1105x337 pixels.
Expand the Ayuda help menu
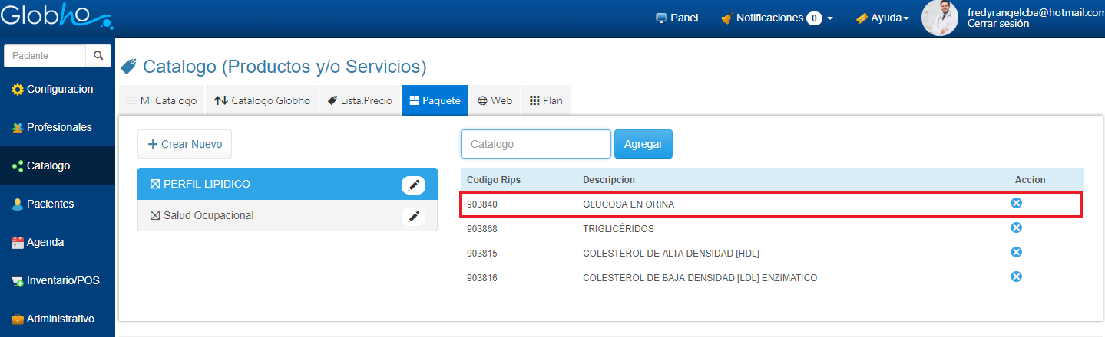882,18
